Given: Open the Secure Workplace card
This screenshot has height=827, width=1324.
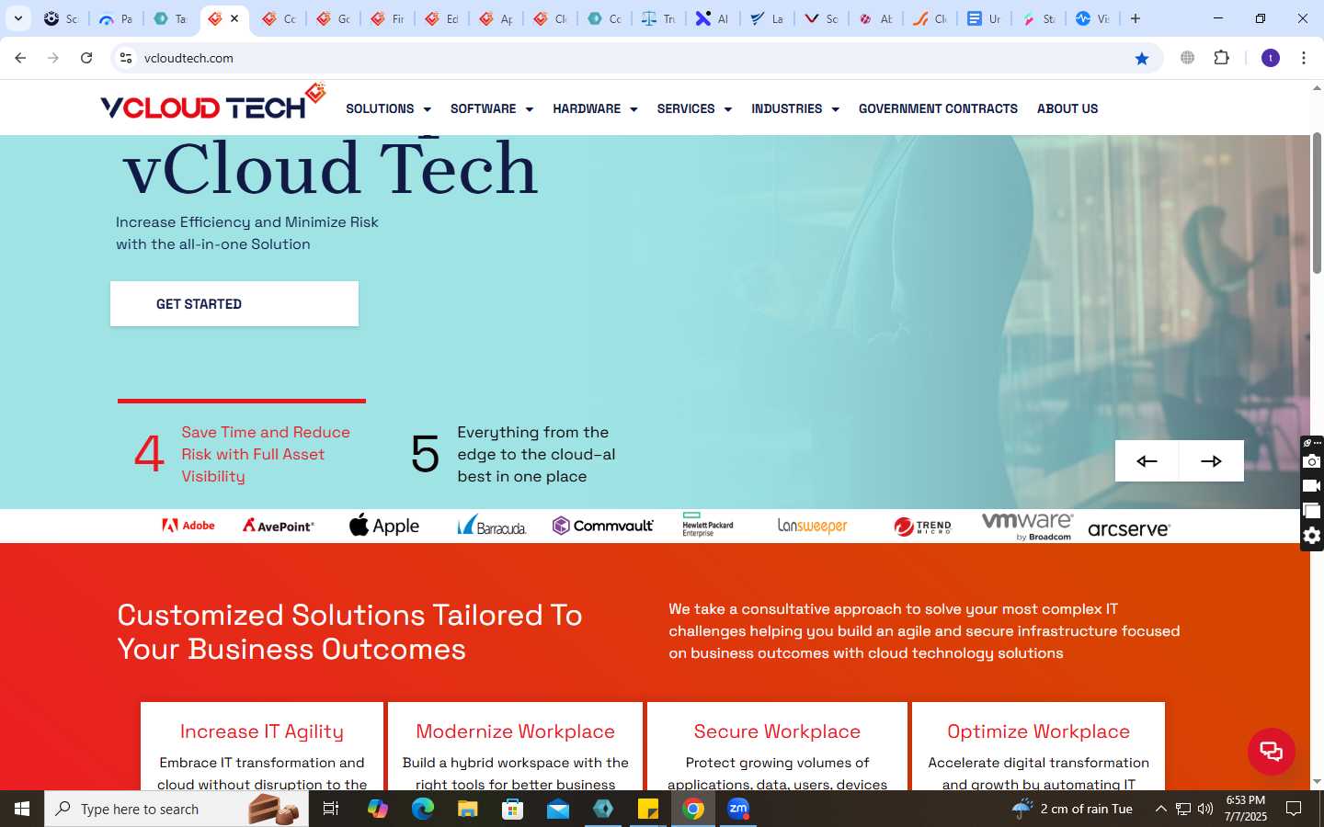Looking at the screenshot, I should tap(777, 746).
